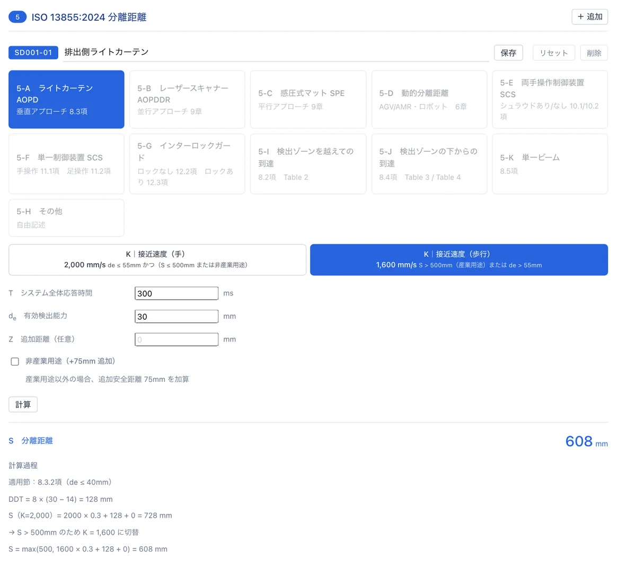Viewport: 636px width, 567px height.
Task: Click the 削除 button
Action: pyautogui.click(x=594, y=53)
